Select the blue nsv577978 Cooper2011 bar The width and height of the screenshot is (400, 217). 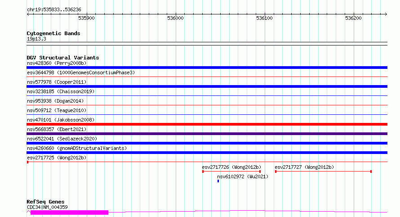[x=207, y=86]
